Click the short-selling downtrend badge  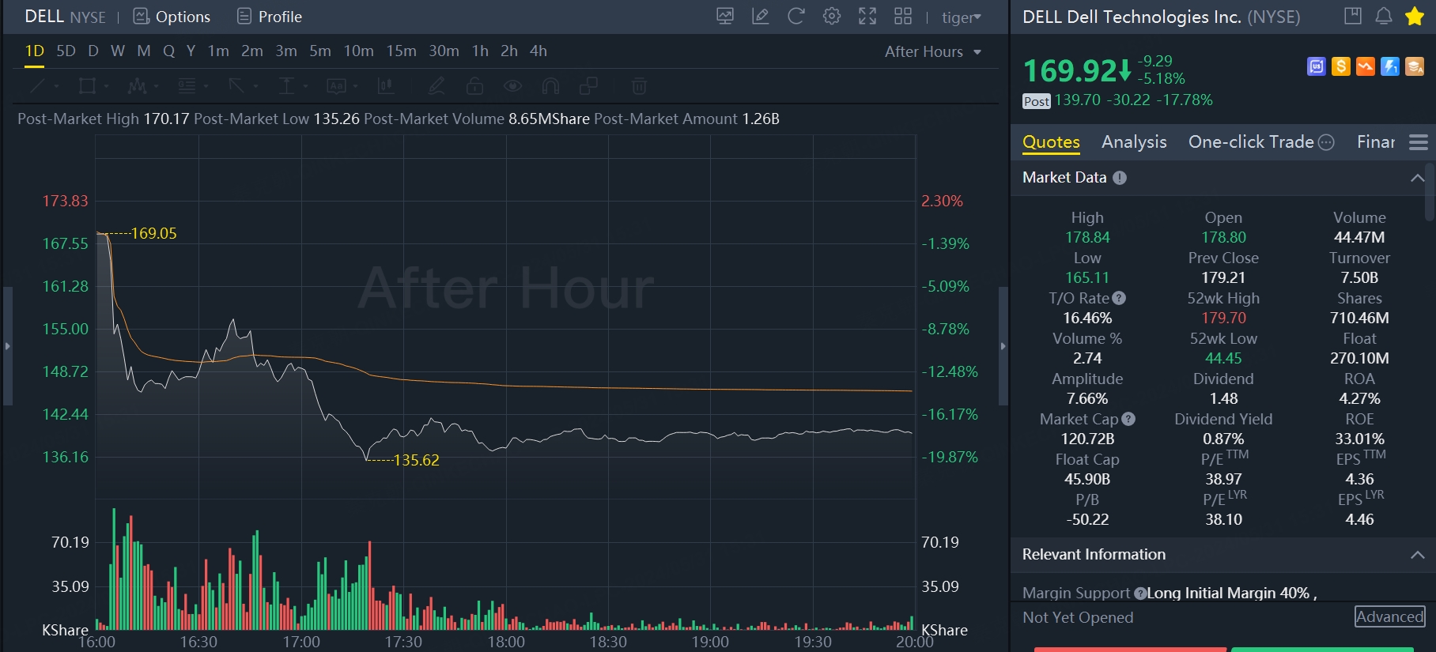click(x=1366, y=67)
